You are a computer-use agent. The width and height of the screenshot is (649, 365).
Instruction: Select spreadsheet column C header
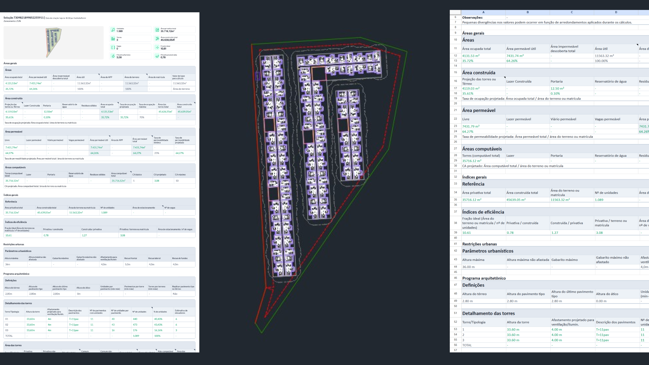tap(571, 12)
